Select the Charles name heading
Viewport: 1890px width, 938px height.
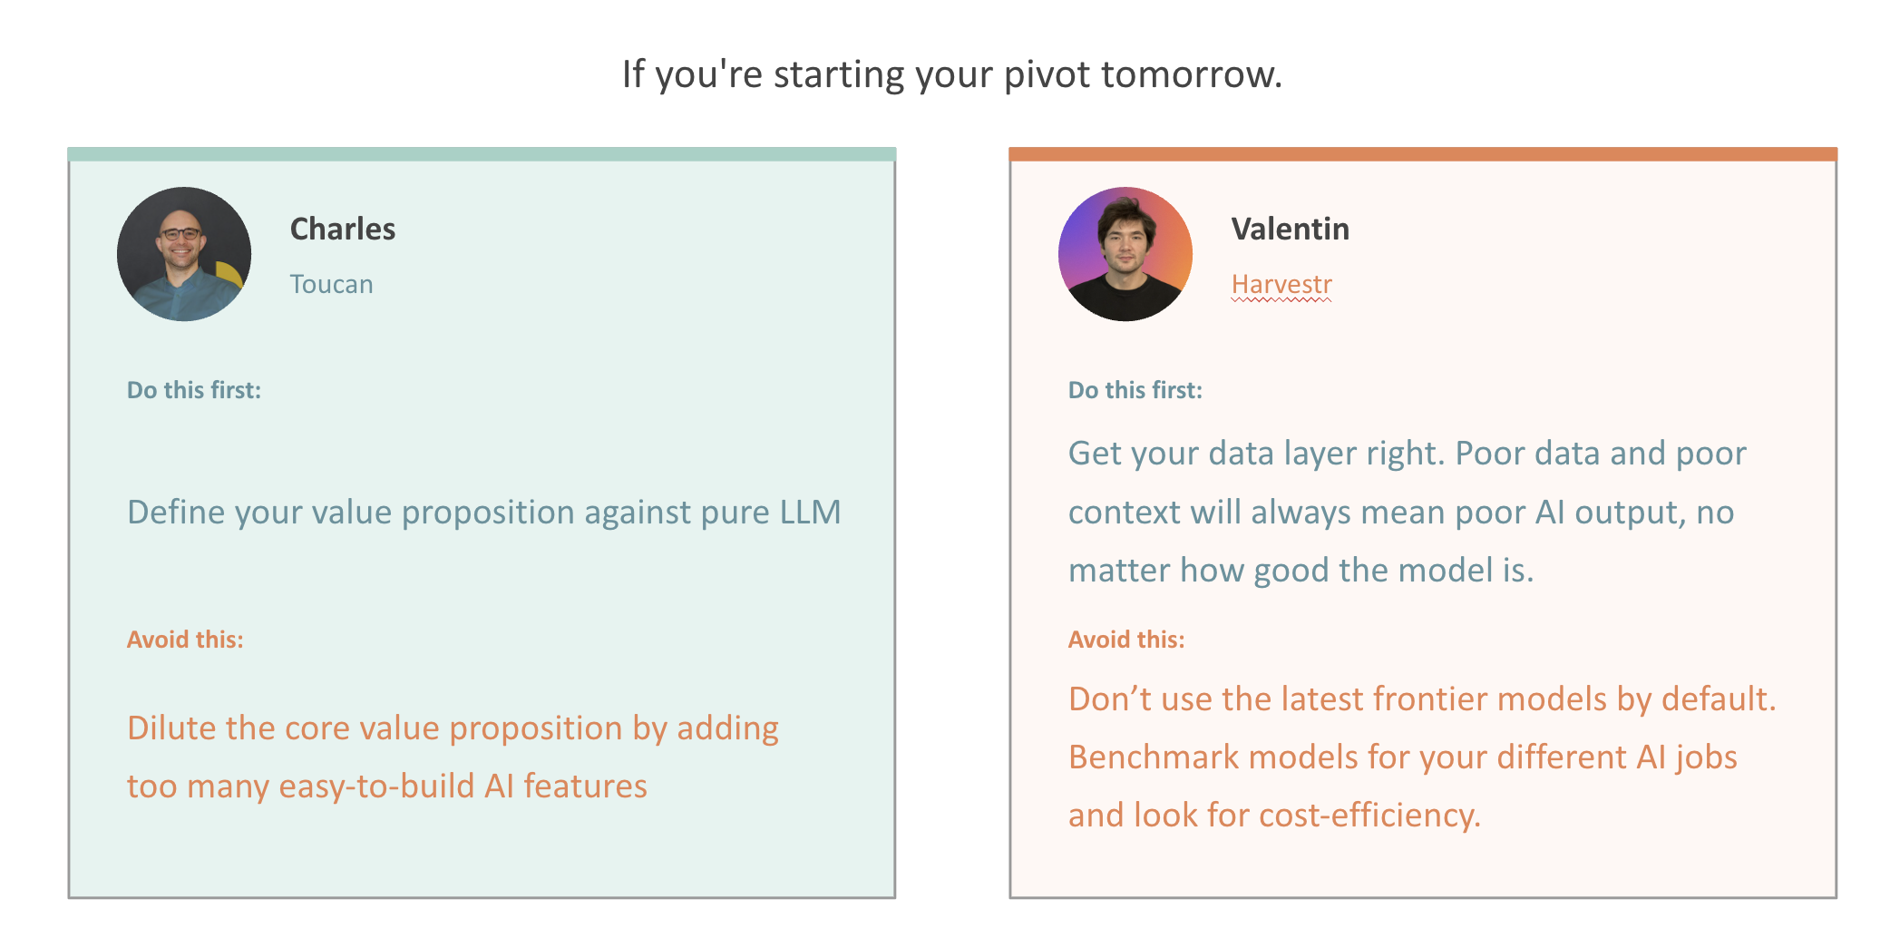(343, 229)
